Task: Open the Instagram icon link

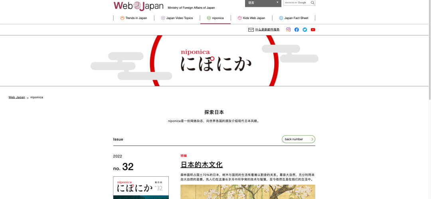Action: [x=289, y=29]
